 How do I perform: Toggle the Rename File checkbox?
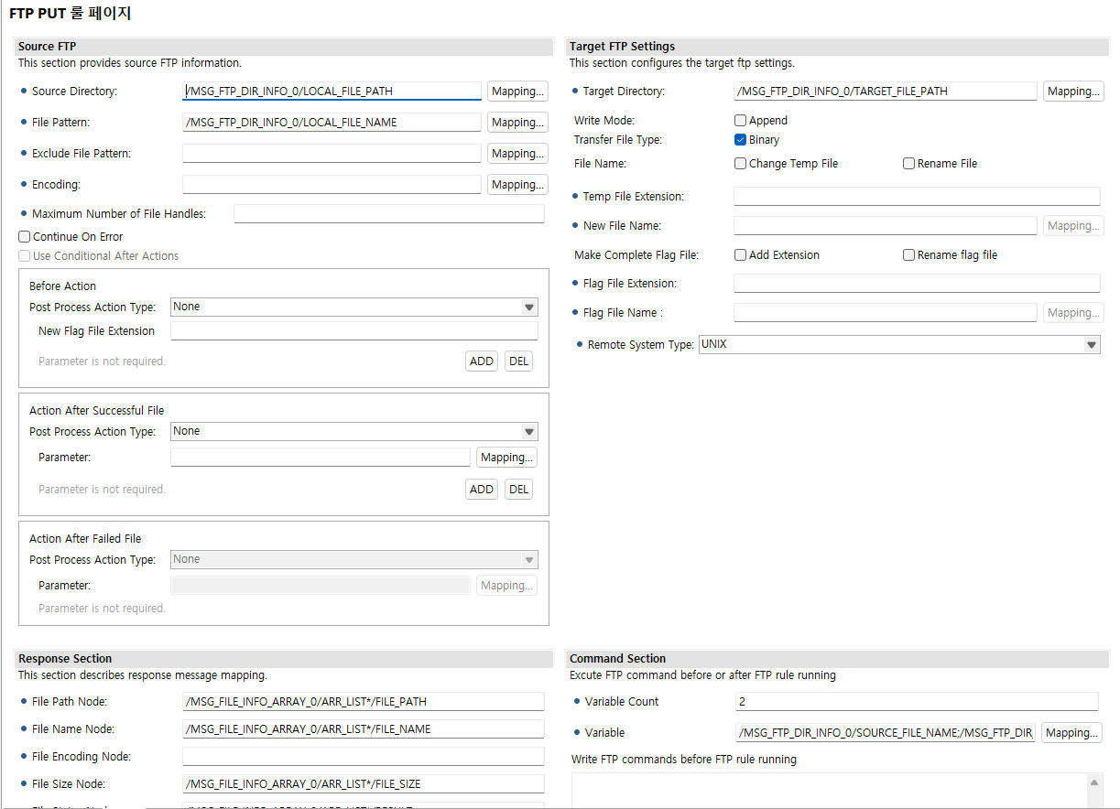pyautogui.click(x=908, y=163)
